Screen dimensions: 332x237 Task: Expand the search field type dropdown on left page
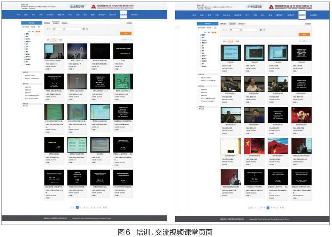59,29
